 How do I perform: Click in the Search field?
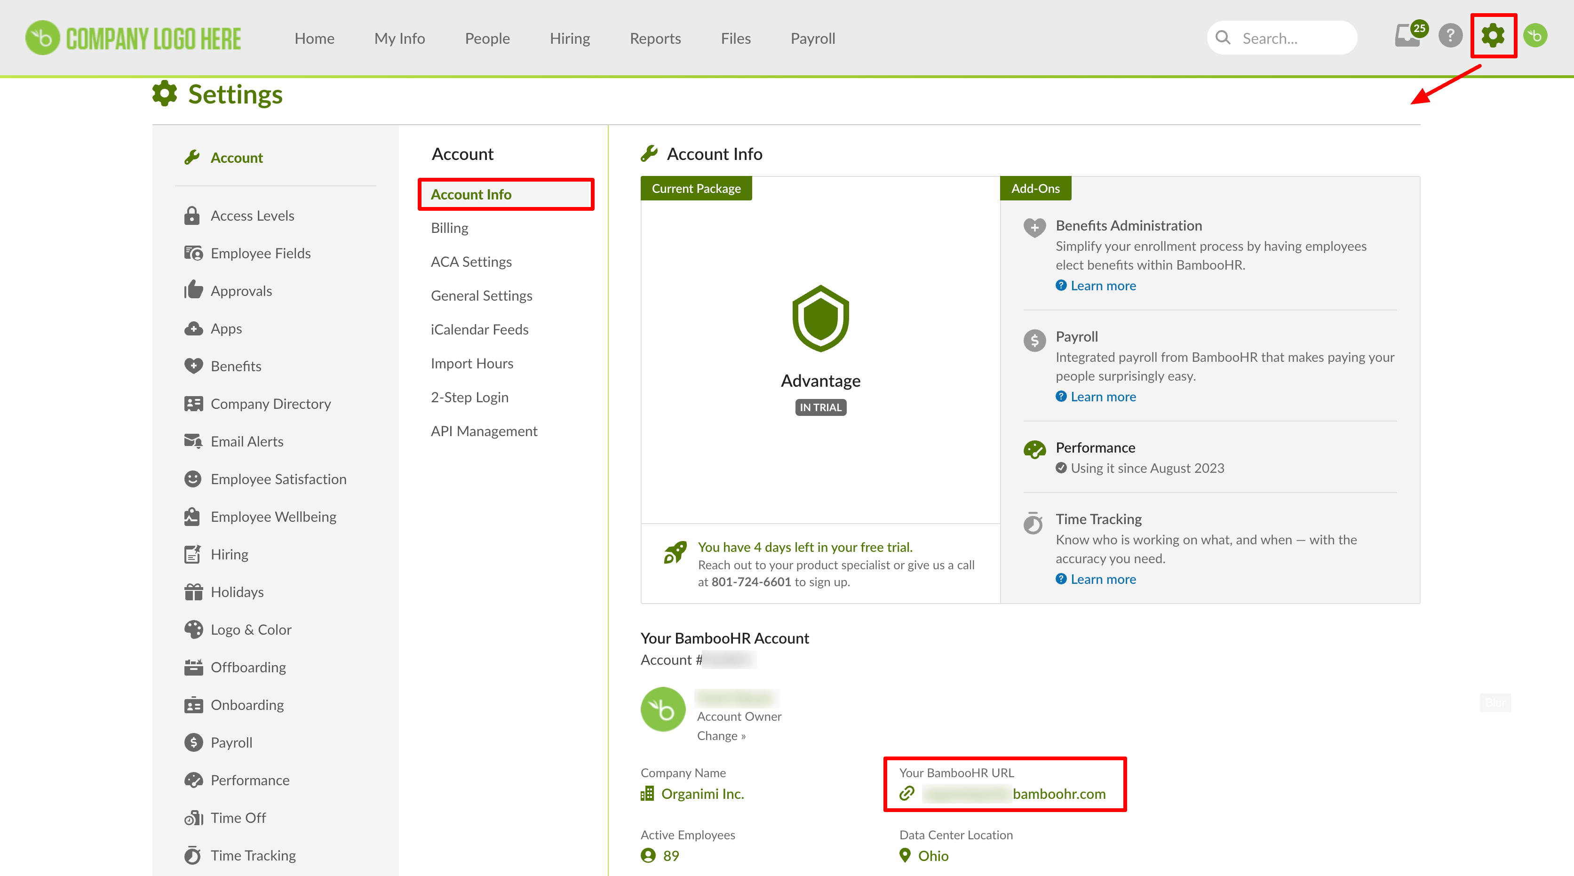1282,38
